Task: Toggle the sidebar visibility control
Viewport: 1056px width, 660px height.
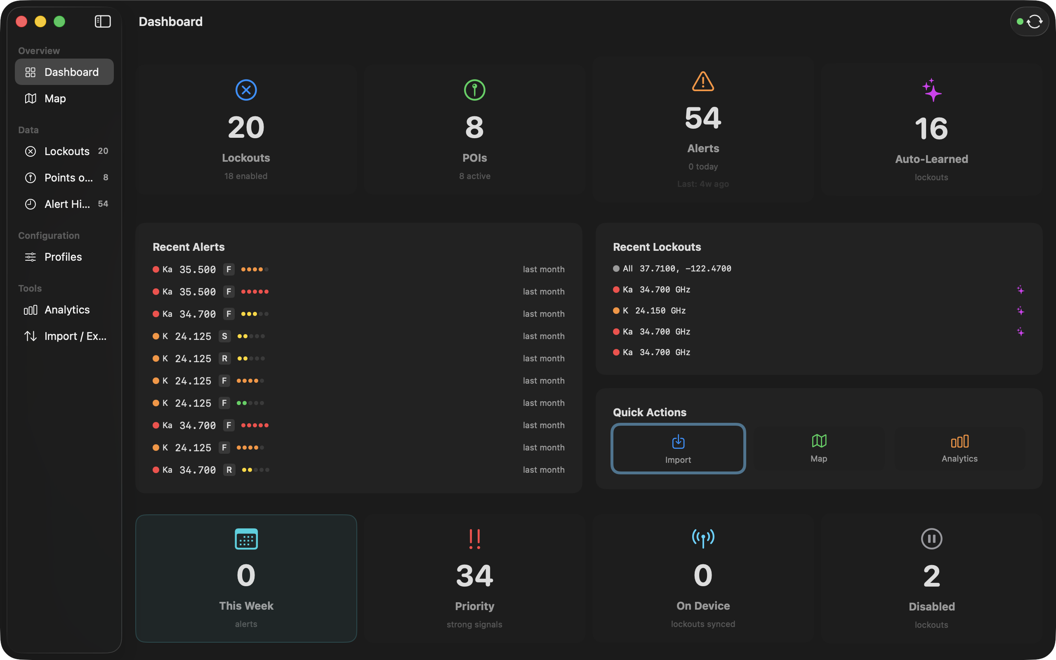Action: point(103,21)
